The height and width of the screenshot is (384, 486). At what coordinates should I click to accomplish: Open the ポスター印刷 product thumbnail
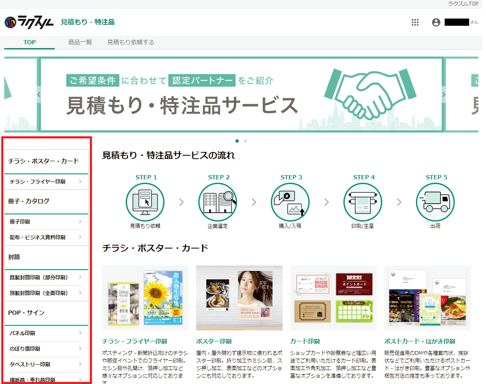coord(239,298)
